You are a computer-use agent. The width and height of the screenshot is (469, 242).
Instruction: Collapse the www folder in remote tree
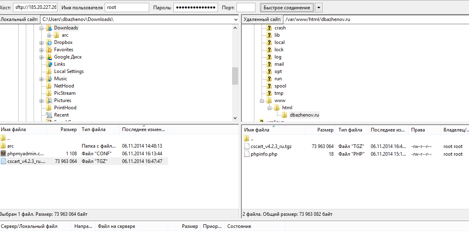coord(262,100)
